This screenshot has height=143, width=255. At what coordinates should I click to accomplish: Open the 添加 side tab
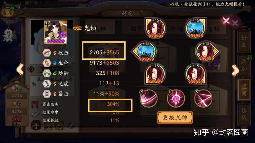coord(244,65)
